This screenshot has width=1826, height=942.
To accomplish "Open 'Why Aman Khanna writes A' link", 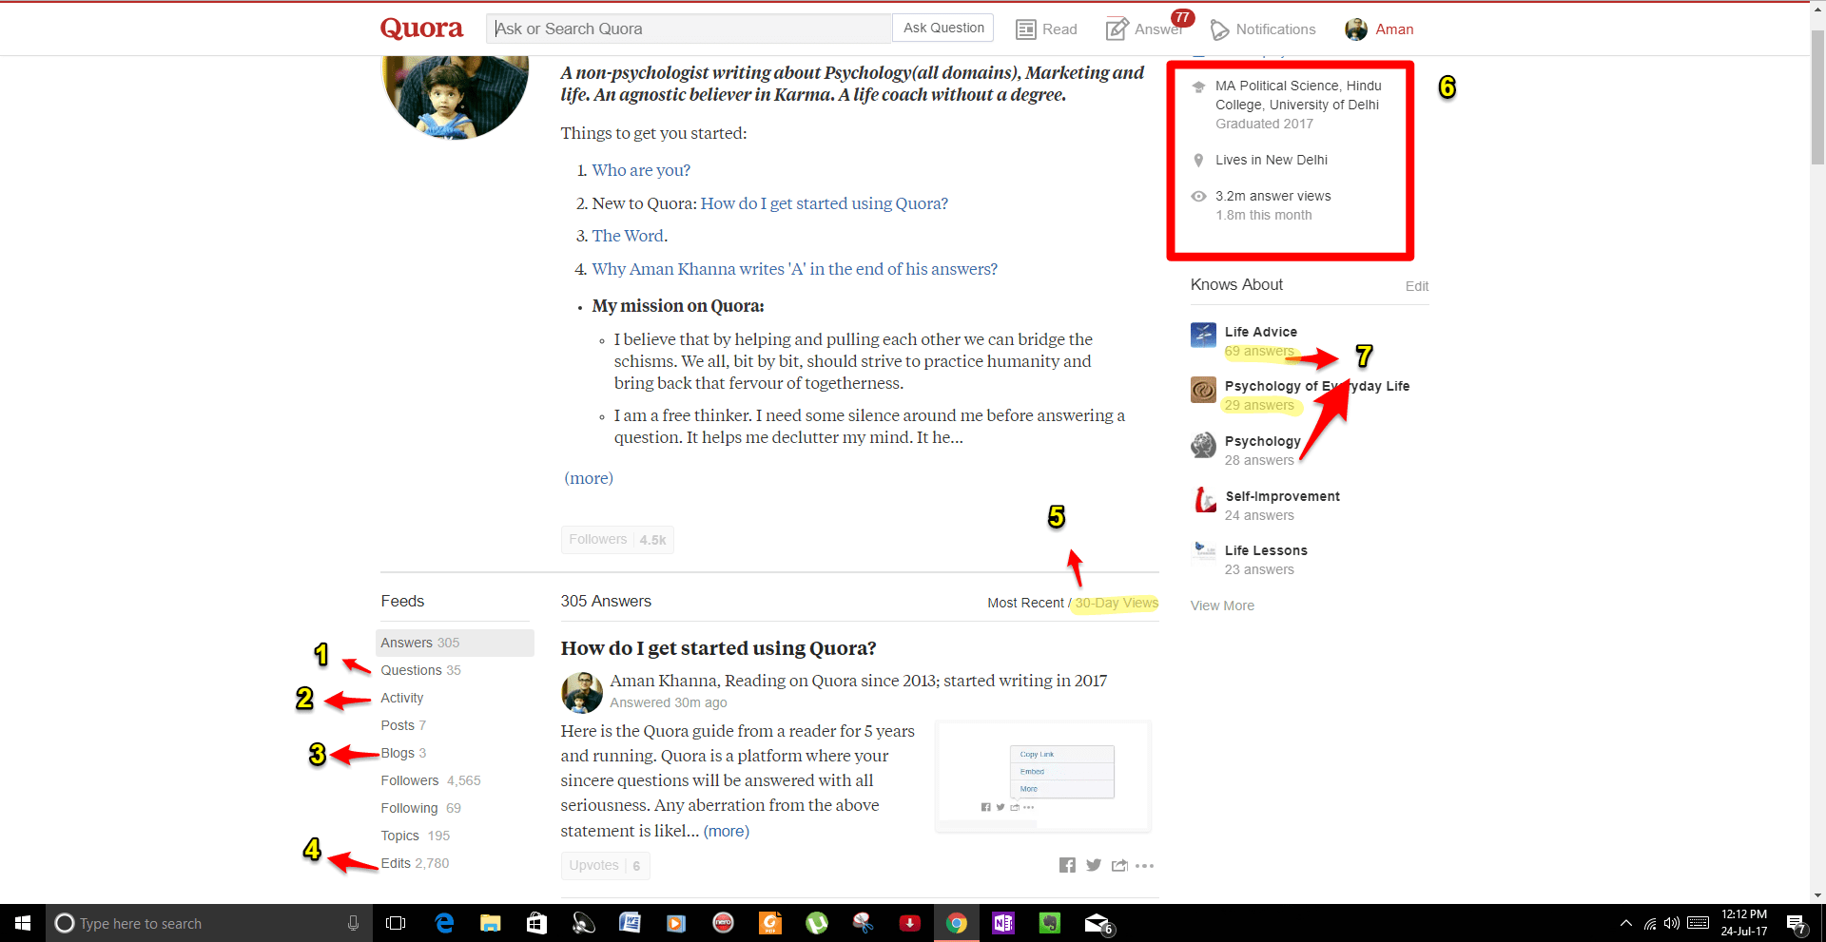I will pos(794,269).
